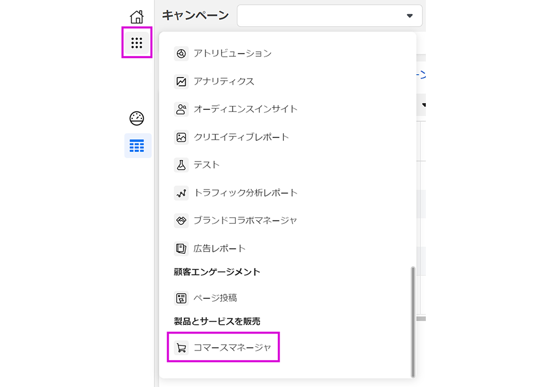Open the home icon in sidebar
Viewport: 546px width, 387px height.
coord(136,16)
